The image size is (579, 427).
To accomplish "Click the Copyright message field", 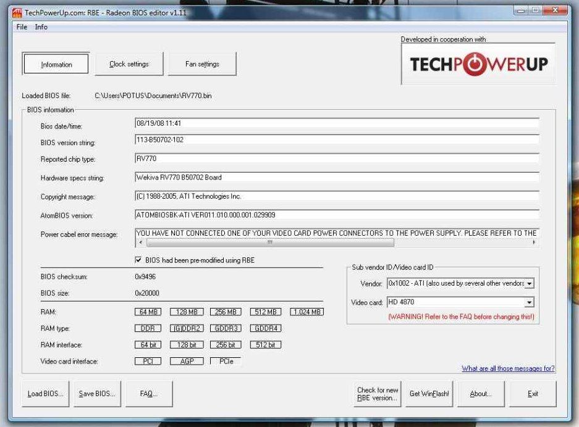I will click(x=337, y=196).
